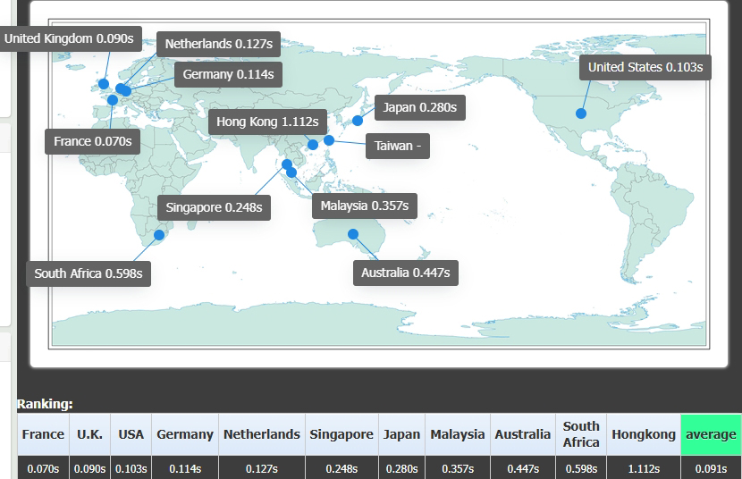Viewport: 742px width, 479px height.
Task: Select the 0.447s cell under Australia
Action: tap(523, 468)
